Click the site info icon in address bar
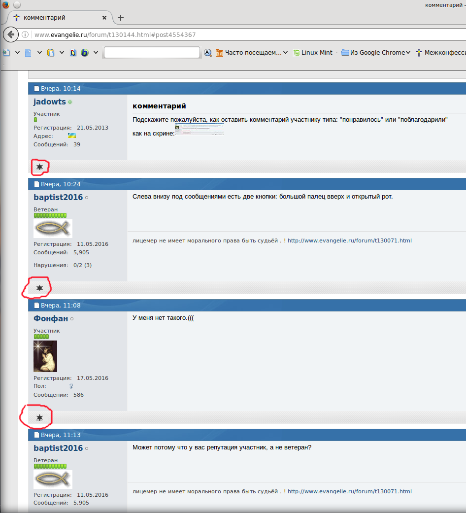This screenshot has height=513, width=466. [26, 35]
